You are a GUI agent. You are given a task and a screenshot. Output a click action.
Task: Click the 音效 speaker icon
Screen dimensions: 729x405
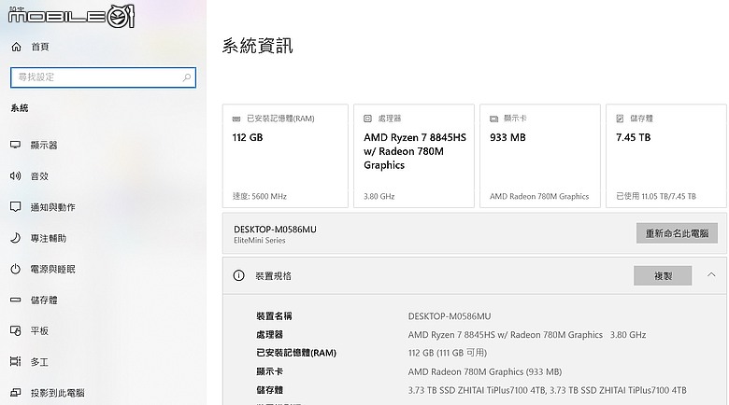point(15,176)
